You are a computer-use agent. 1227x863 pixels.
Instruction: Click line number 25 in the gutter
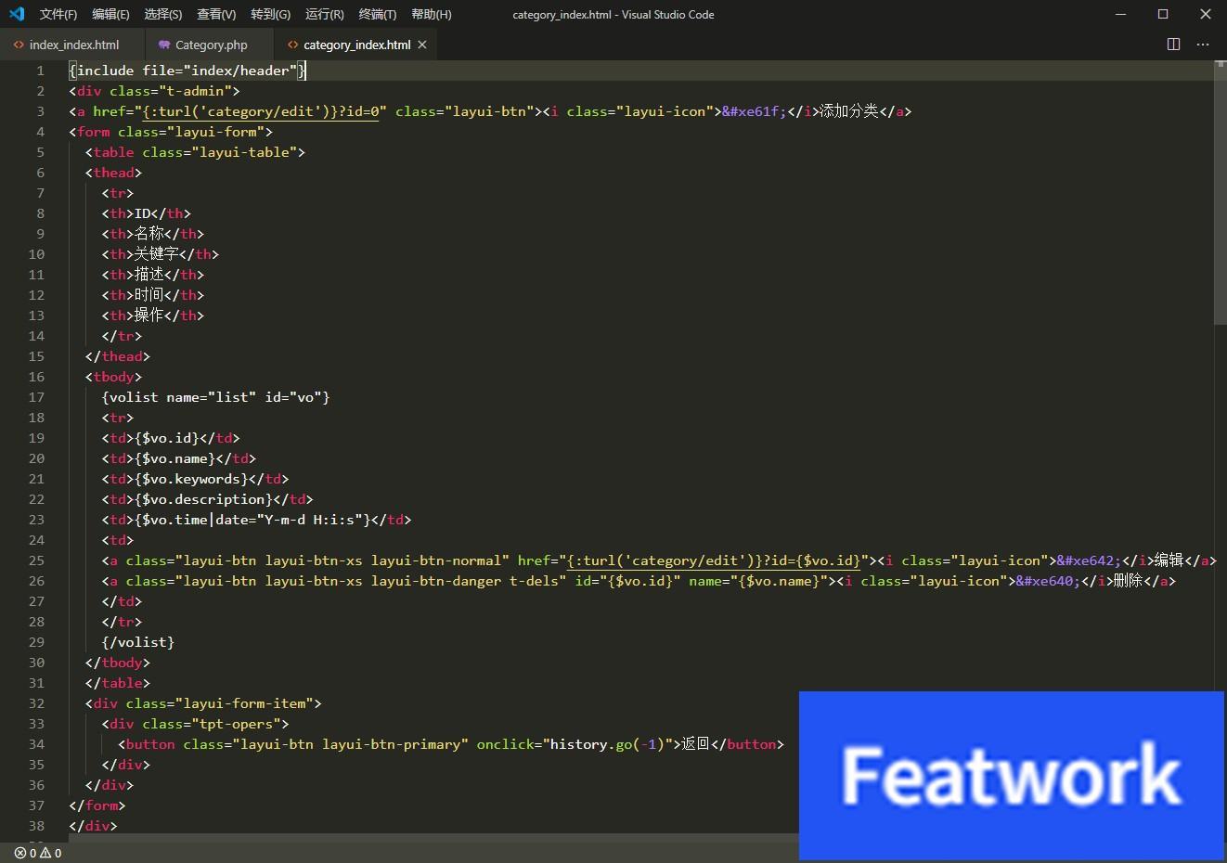point(36,560)
